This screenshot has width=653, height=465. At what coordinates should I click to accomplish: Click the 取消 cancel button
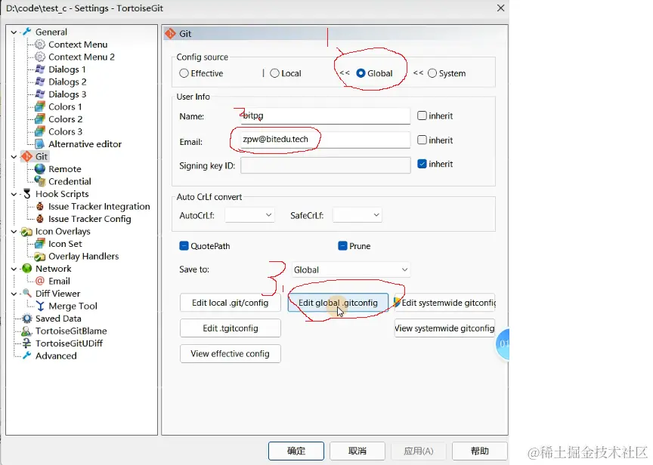357,451
